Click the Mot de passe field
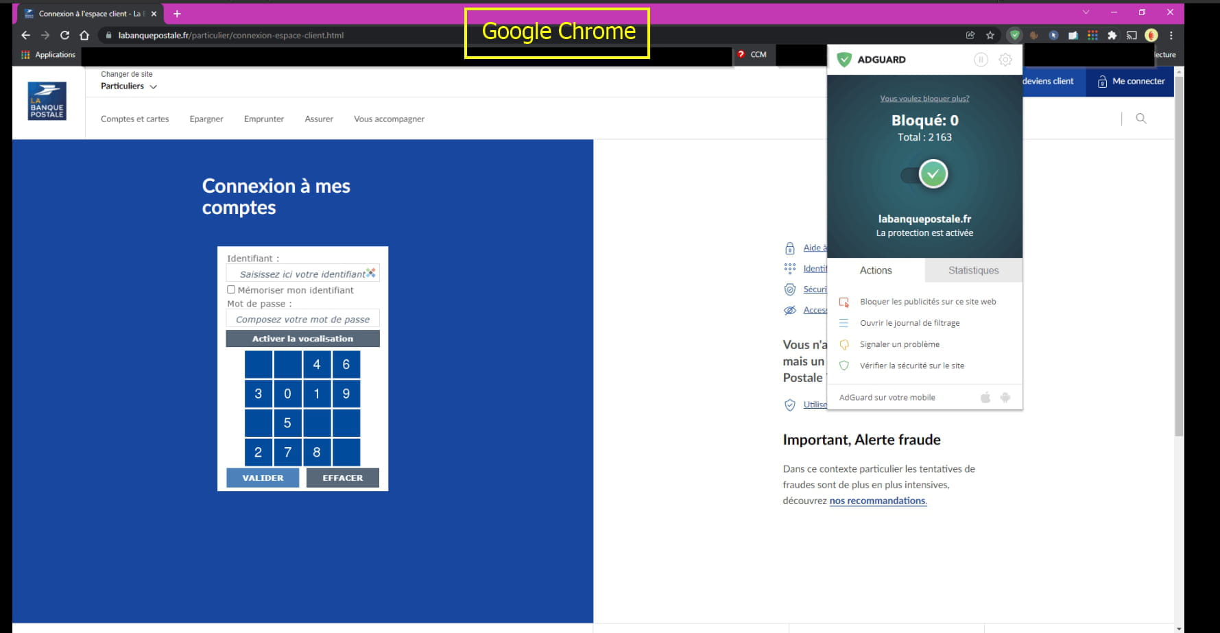The image size is (1220, 633). pos(302,319)
